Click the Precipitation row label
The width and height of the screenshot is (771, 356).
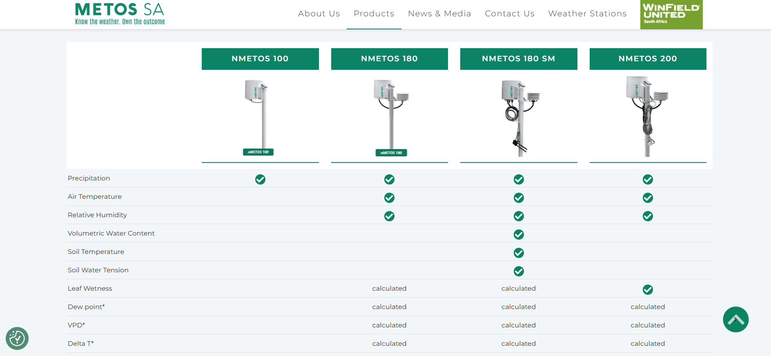[x=89, y=178]
